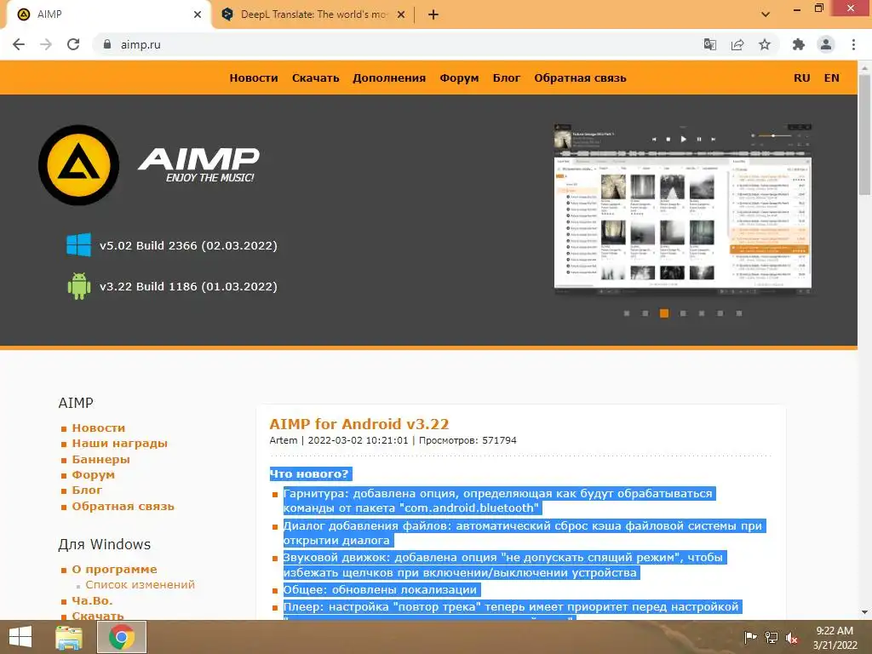
Task: Open a new browser tab
Action: [x=433, y=14]
